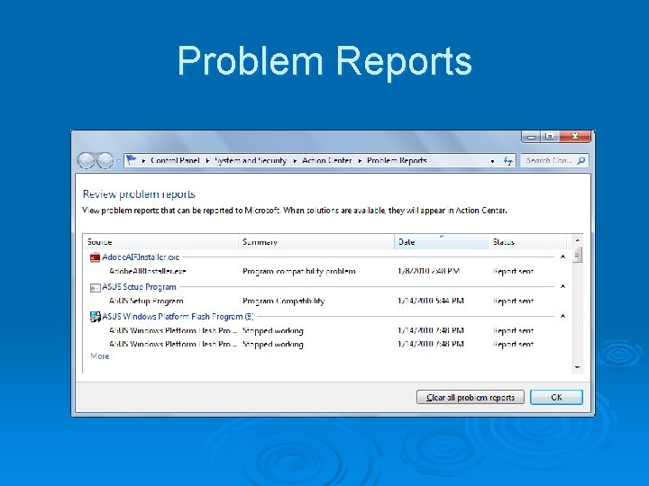Open the address bar history dropdown
The image size is (649, 486).
492,161
